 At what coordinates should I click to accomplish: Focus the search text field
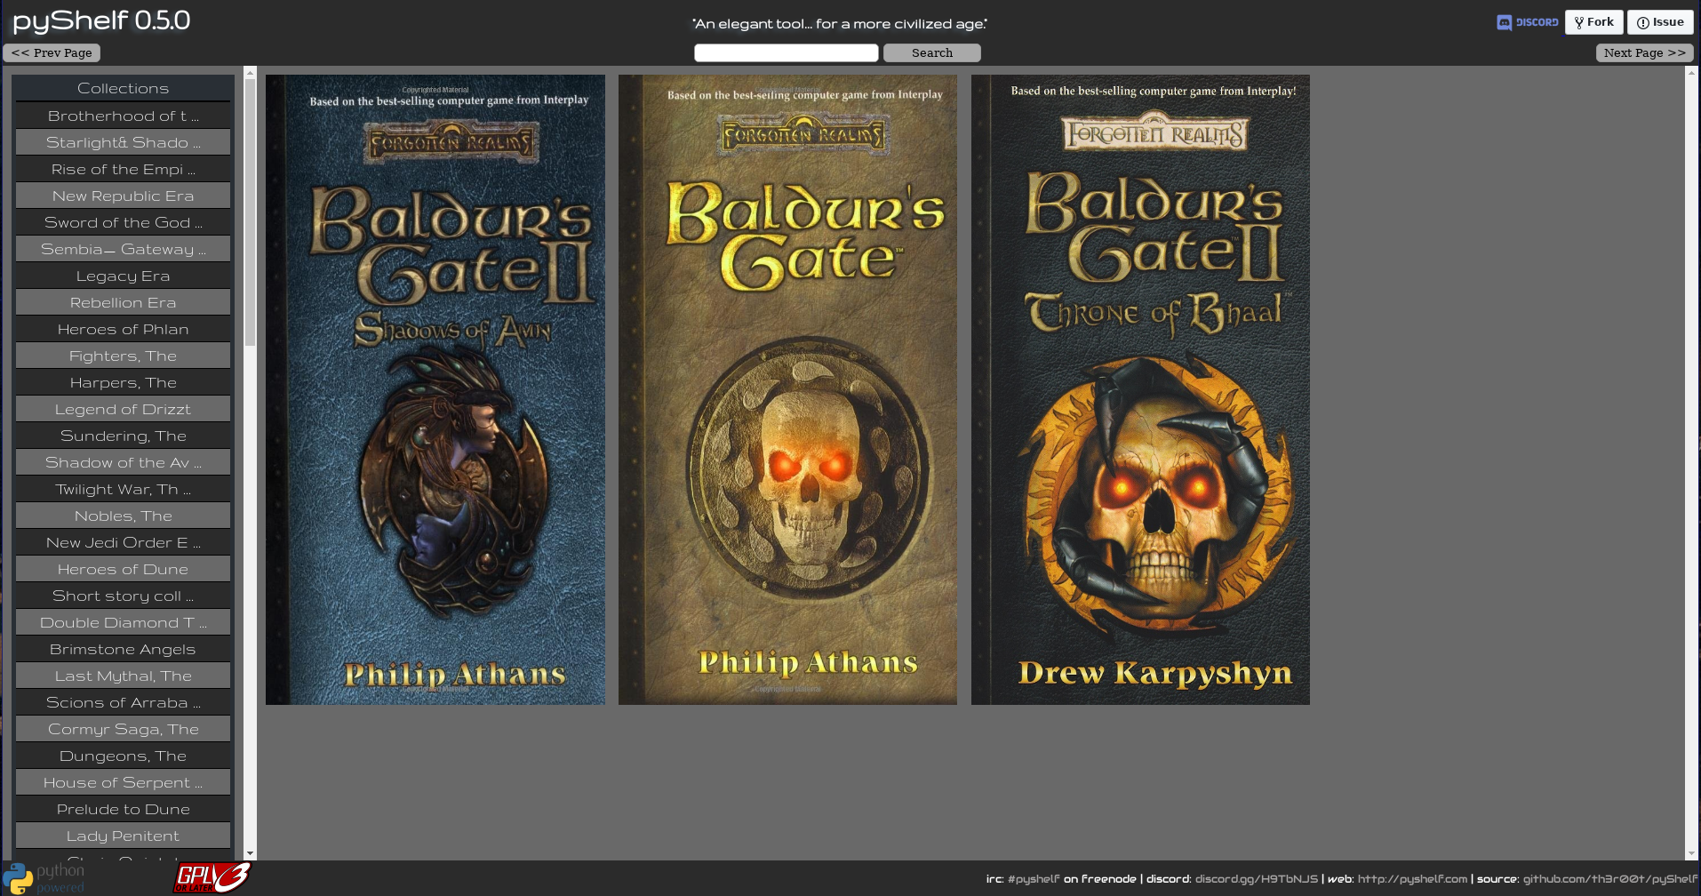pos(786,53)
